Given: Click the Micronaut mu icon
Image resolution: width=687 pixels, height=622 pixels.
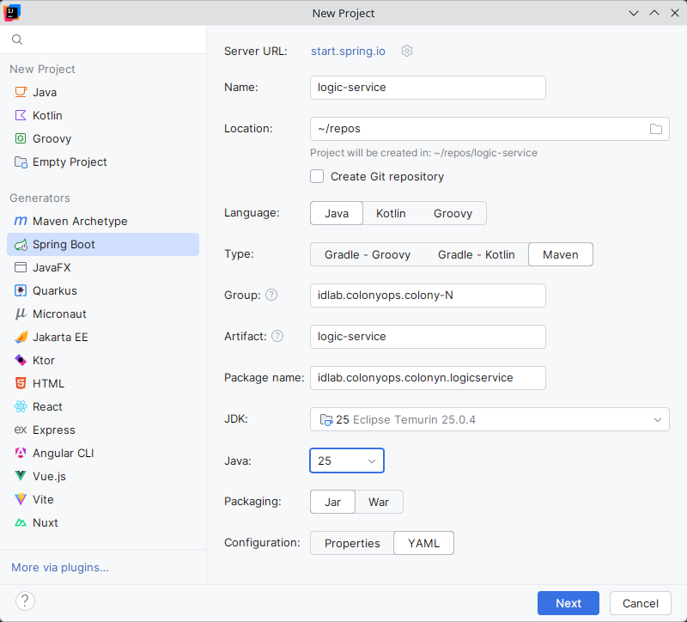Looking at the screenshot, I should 21,314.
